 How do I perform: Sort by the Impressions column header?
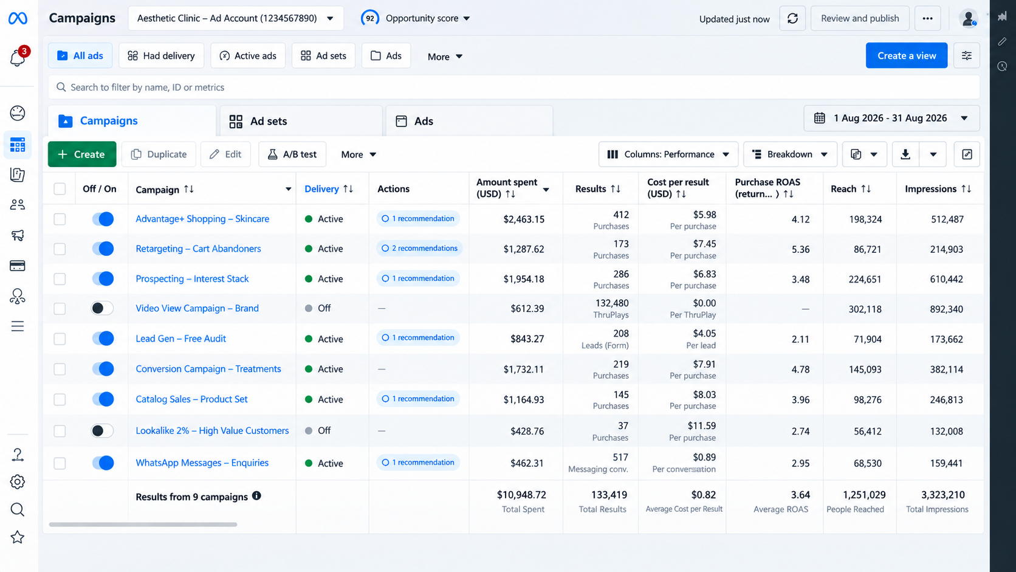coord(938,189)
